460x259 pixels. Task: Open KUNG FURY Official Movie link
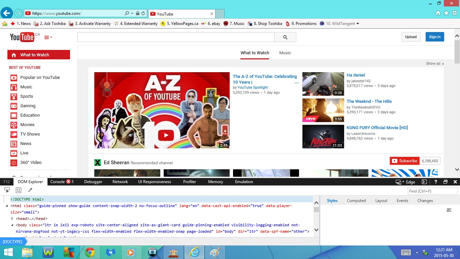click(x=377, y=127)
